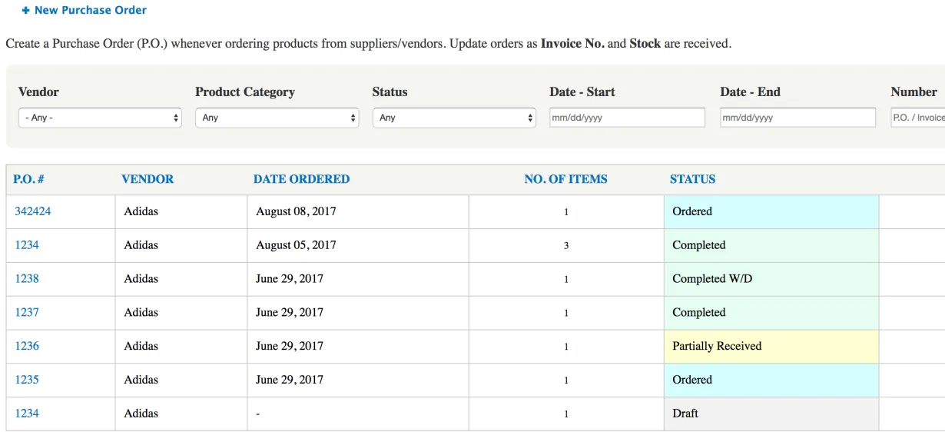This screenshot has width=945, height=432.
Task: Click the August 08, 2017 date cell
Action: click(358, 211)
